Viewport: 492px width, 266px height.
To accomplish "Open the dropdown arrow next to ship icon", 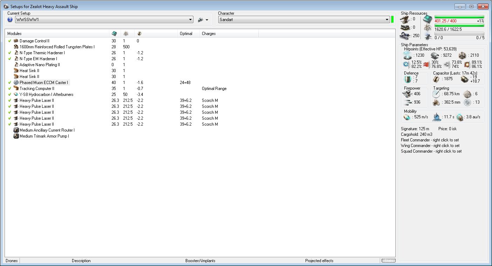I will pyautogui.click(x=207, y=20).
